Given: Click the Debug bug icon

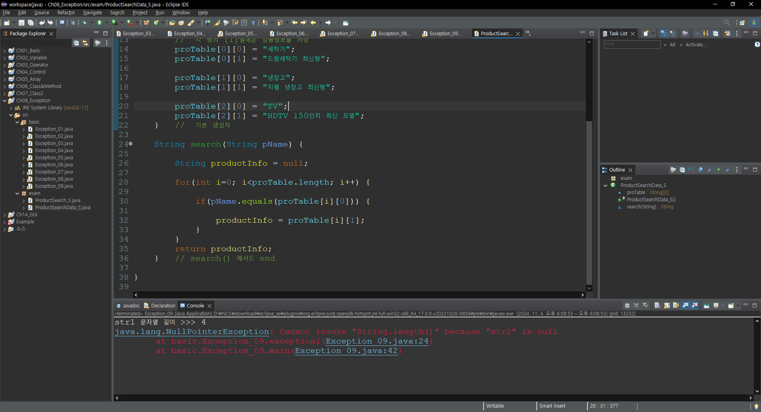Looking at the screenshot, I should 84,23.
